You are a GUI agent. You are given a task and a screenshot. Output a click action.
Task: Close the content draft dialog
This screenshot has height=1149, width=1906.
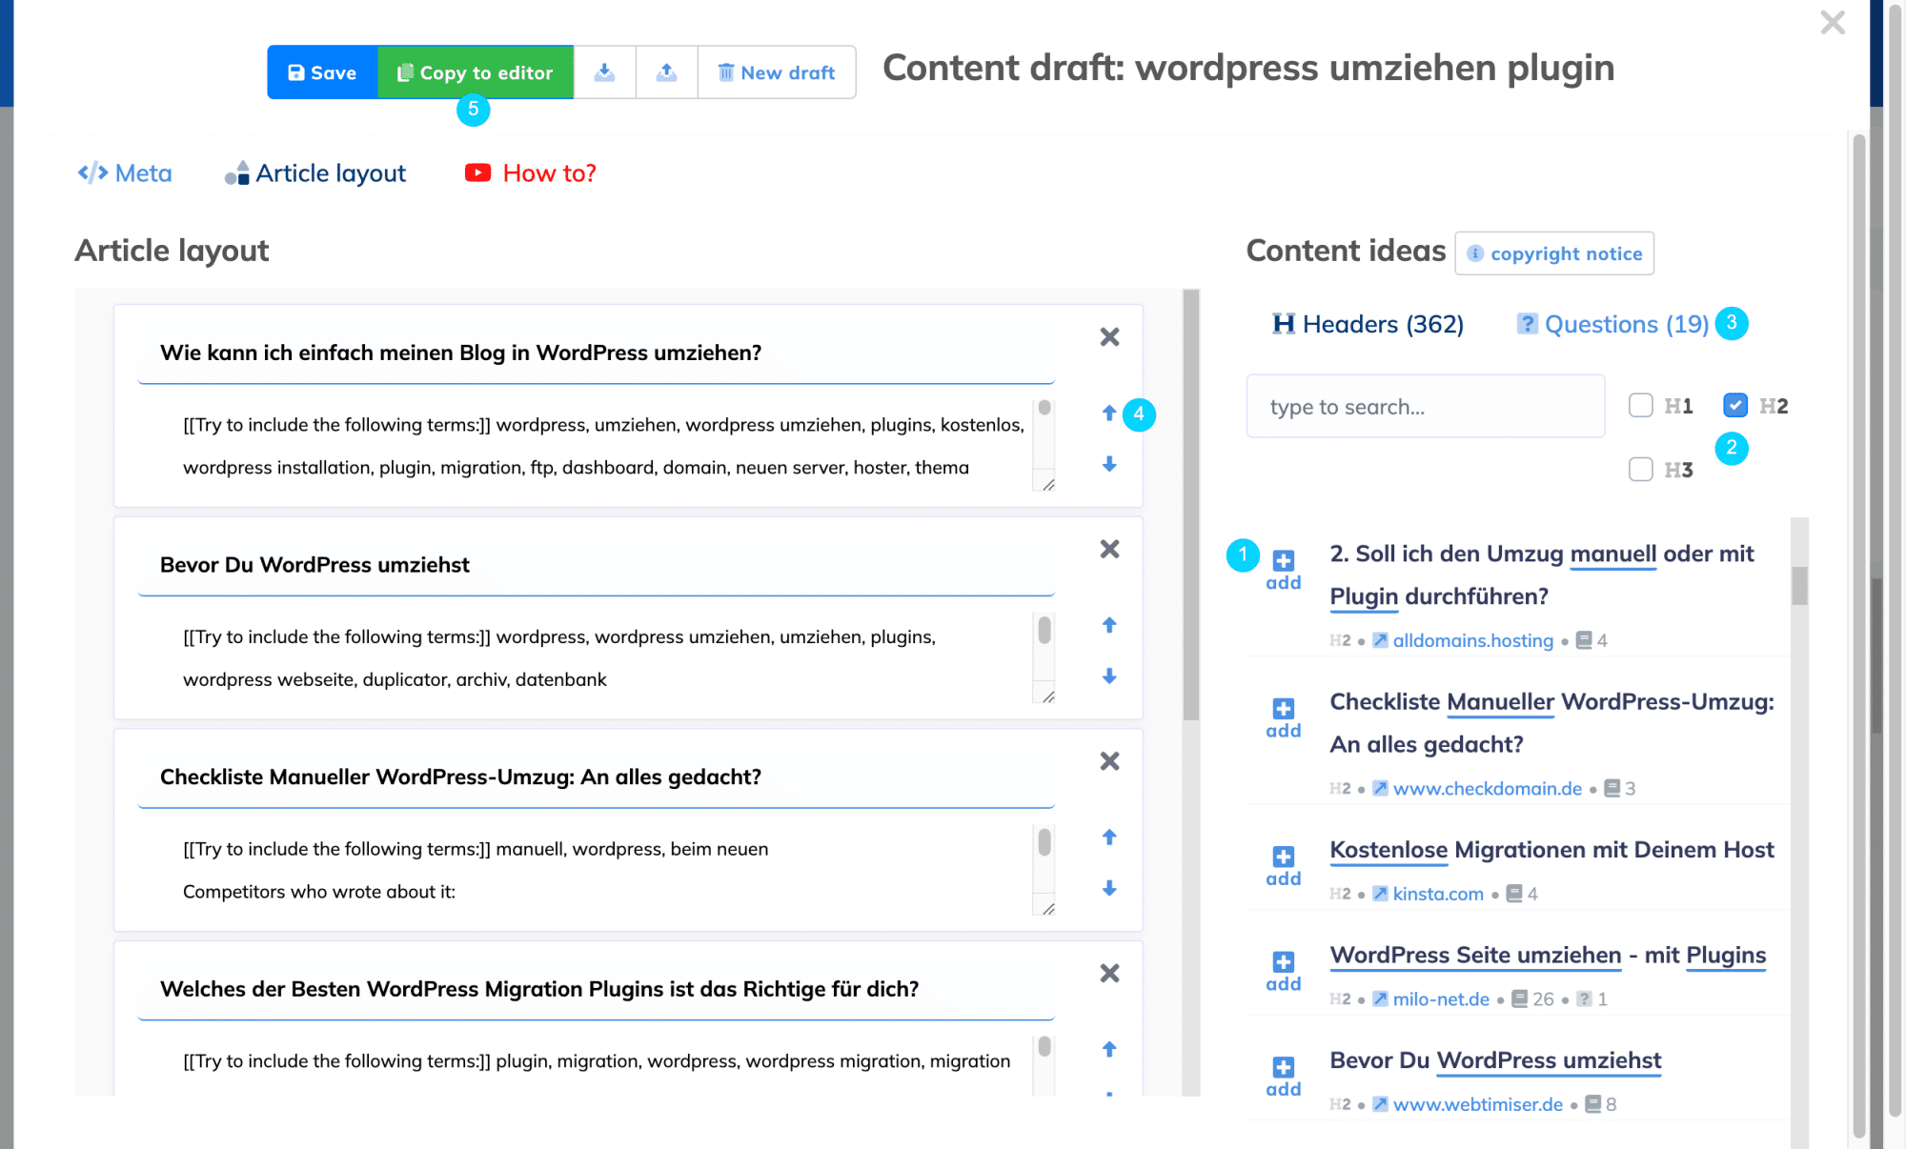(1833, 22)
